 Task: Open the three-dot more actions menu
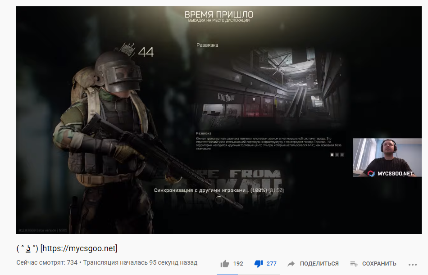click(x=412, y=264)
